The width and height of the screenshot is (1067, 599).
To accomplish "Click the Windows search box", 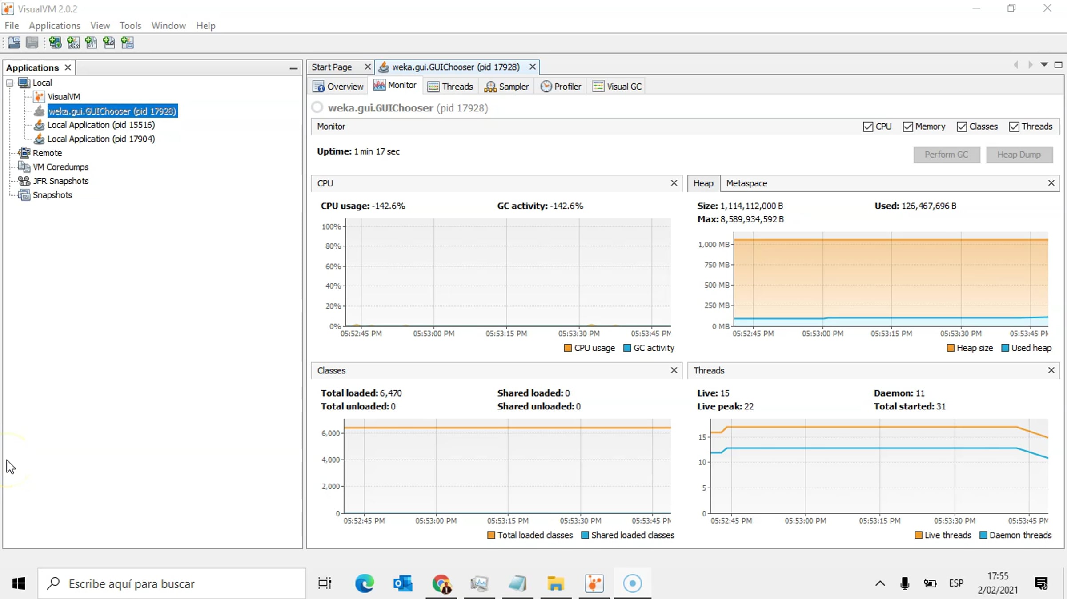I will [x=172, y=583].
